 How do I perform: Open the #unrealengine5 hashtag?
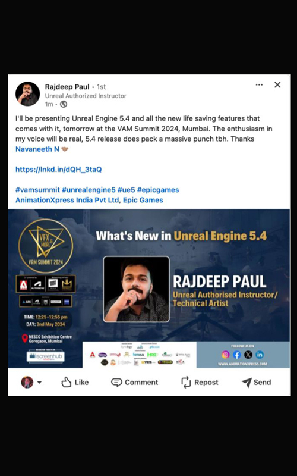(x=89, y=190)
